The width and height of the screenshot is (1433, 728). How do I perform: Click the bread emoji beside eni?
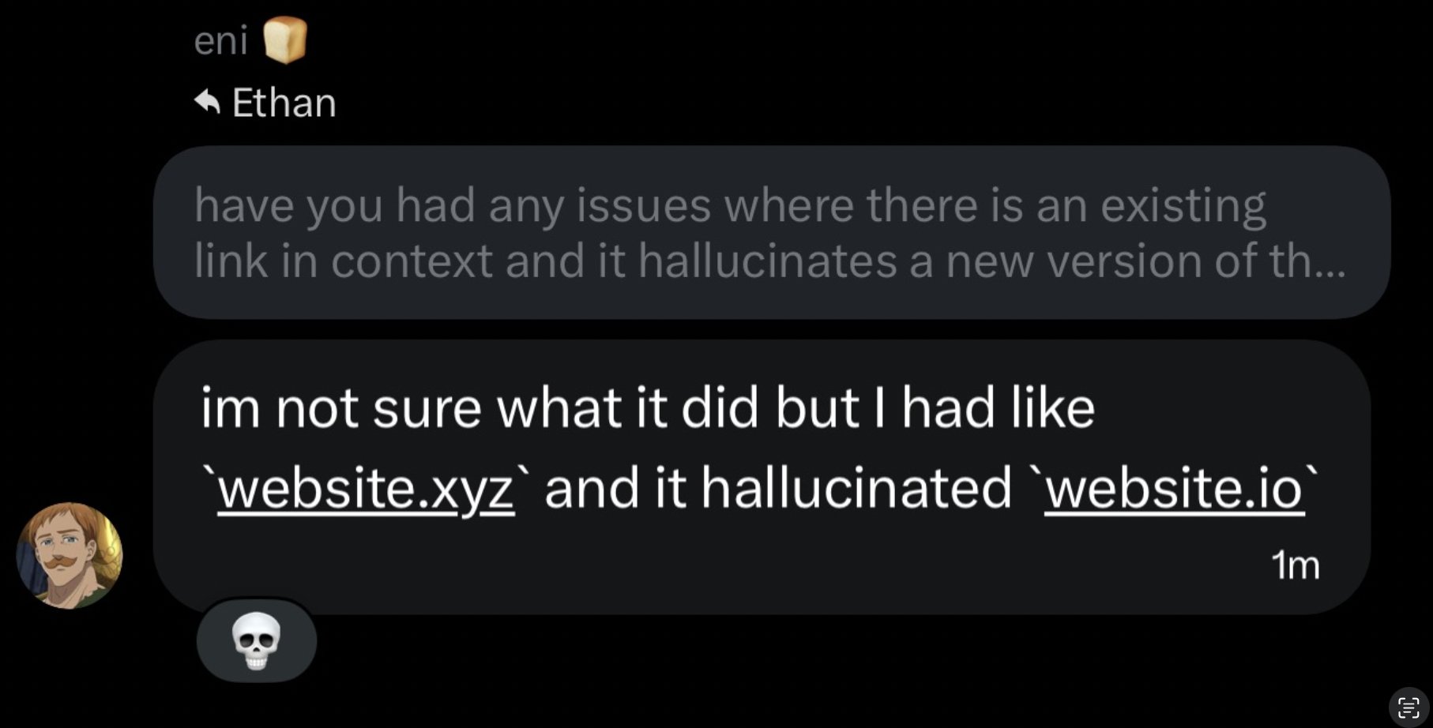point(284,39)
